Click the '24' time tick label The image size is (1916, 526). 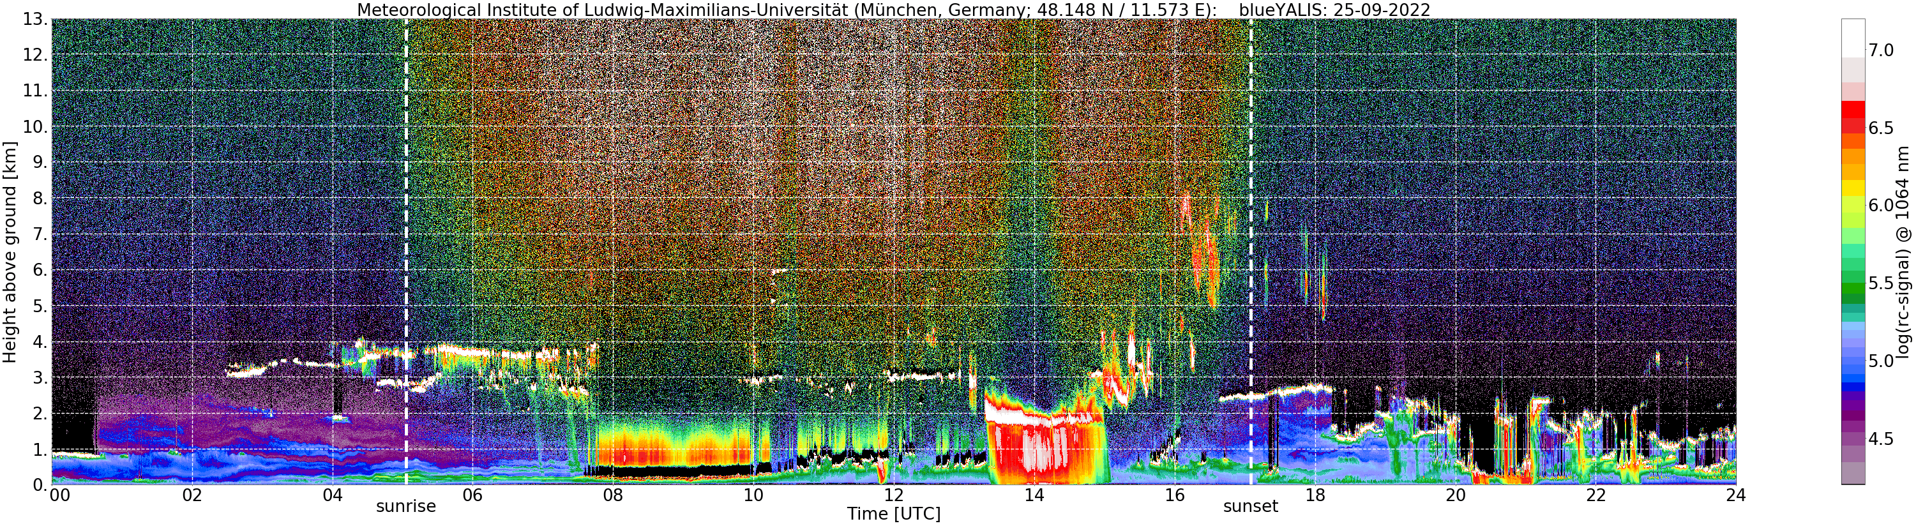coord(1736,495)
